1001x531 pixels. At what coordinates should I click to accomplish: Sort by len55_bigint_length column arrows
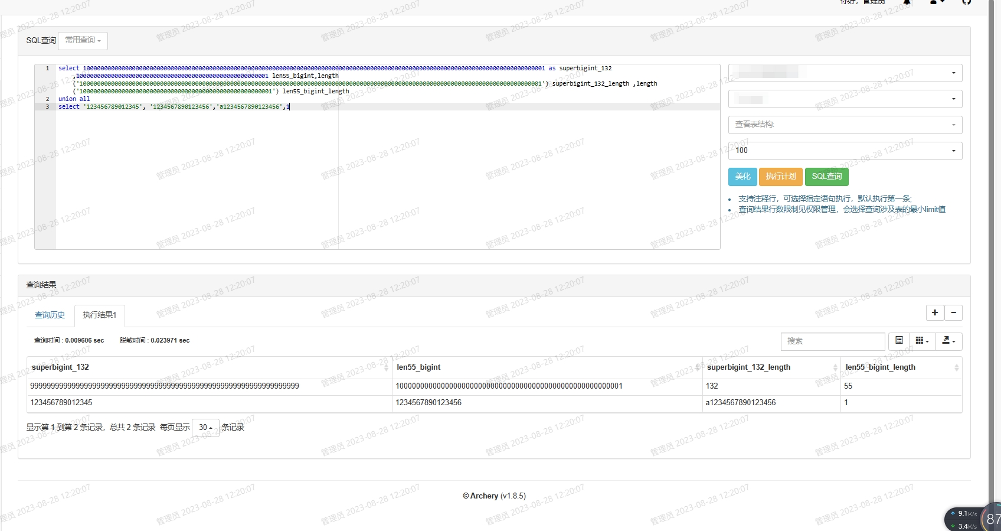click(957, 367)
